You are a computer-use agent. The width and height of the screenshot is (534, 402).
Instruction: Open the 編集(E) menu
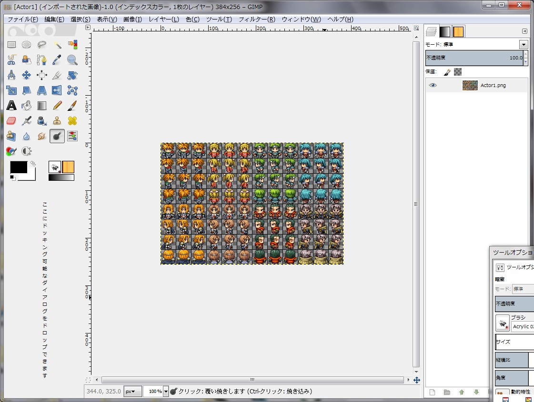(x=54, y=20)
